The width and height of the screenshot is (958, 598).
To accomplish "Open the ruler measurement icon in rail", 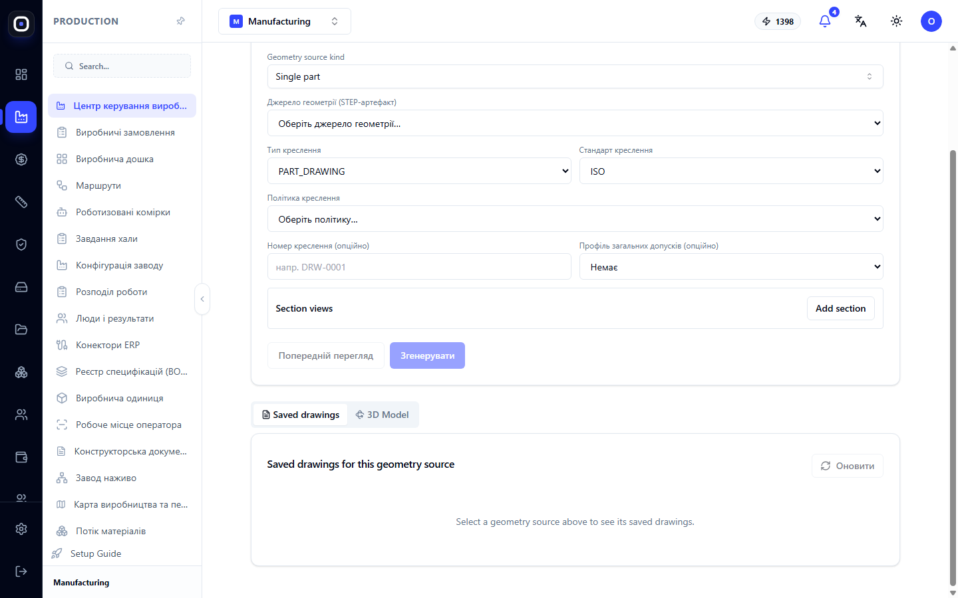I will point(21,202).
